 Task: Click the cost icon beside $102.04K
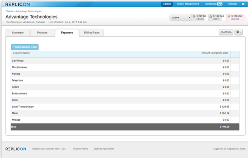[x=211, y=16]
